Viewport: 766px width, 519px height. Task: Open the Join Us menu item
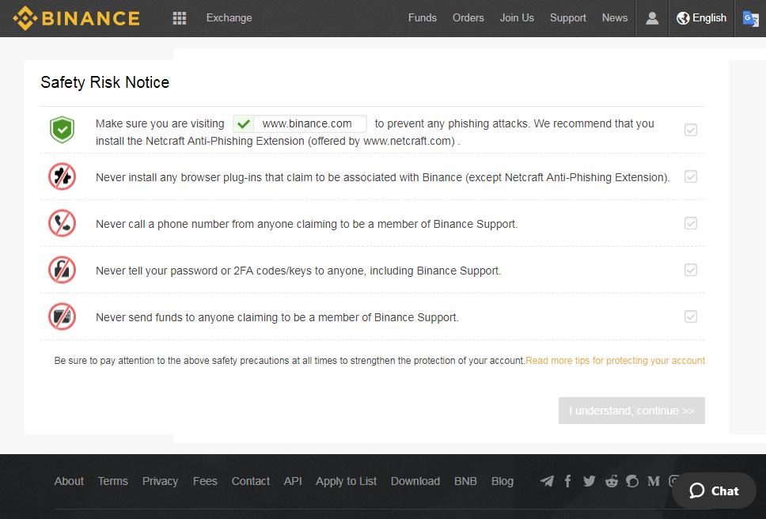point(517,18)
